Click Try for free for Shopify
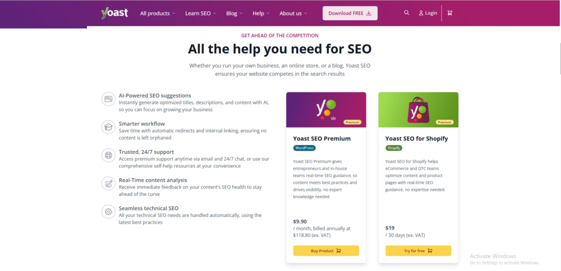Screen dimensions: 561x271 418,251
